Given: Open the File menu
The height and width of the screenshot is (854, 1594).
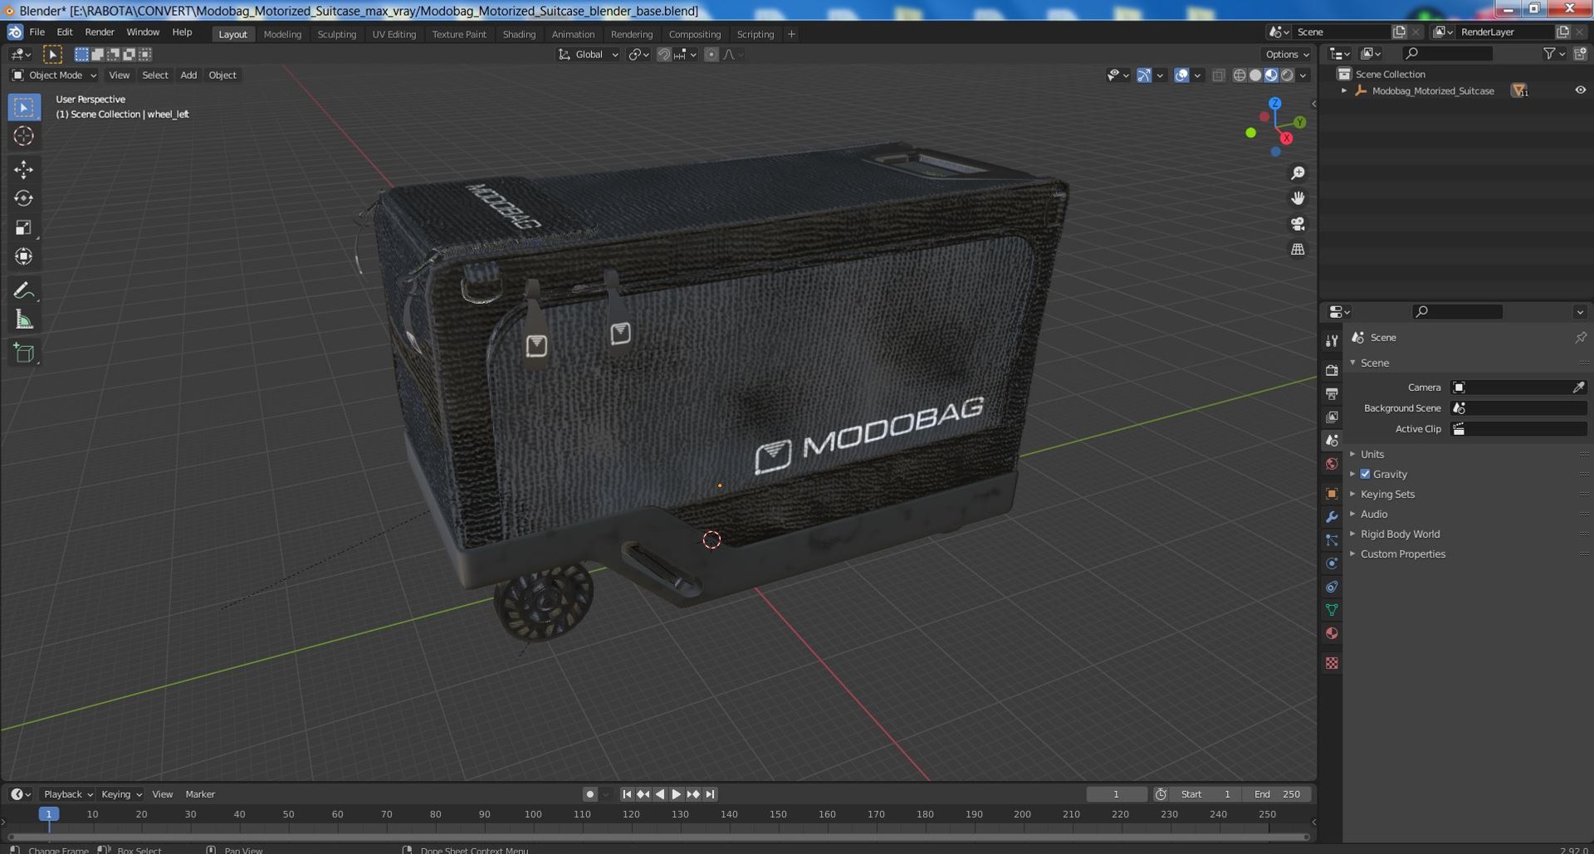Looking at the screenshot, I should (37, 32).
